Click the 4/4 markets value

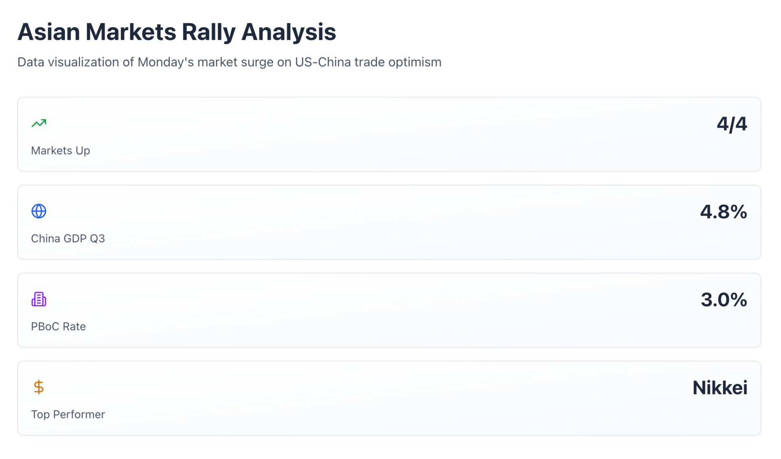coord(731,124)
